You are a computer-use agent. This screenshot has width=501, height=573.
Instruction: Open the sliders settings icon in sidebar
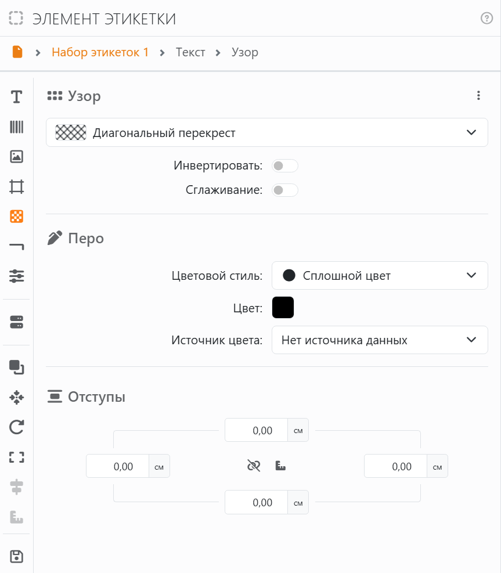click(16, 276)
